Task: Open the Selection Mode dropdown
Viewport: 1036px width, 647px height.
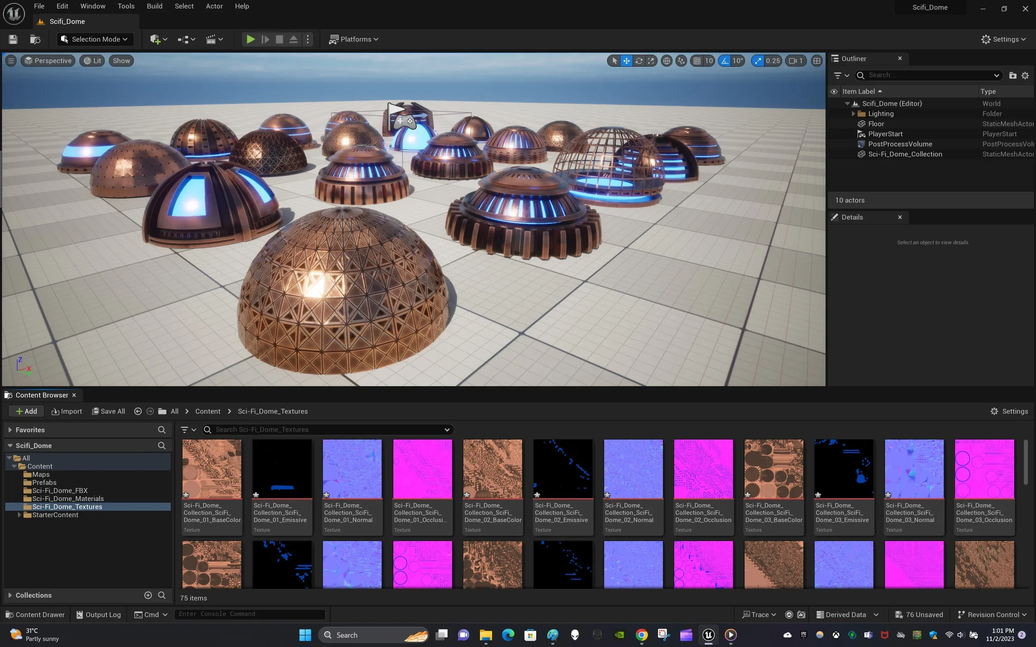Action: pos(95,39)
